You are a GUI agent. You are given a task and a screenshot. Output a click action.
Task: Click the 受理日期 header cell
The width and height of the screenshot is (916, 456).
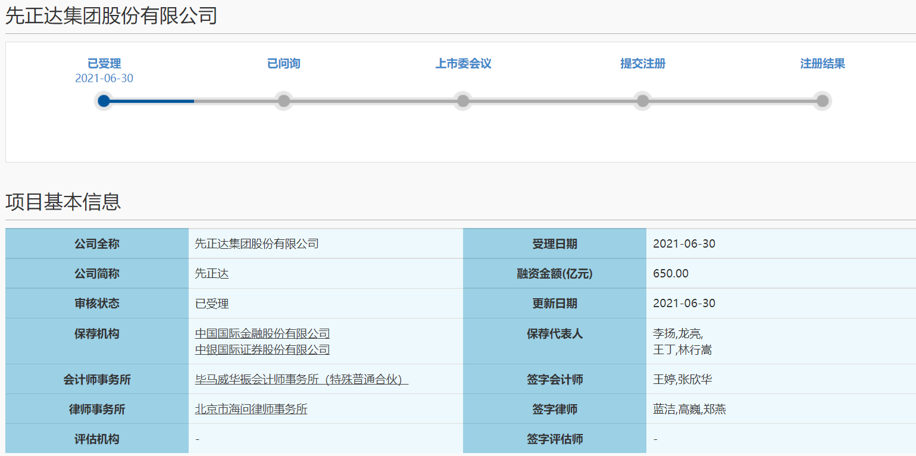[555, 243]
